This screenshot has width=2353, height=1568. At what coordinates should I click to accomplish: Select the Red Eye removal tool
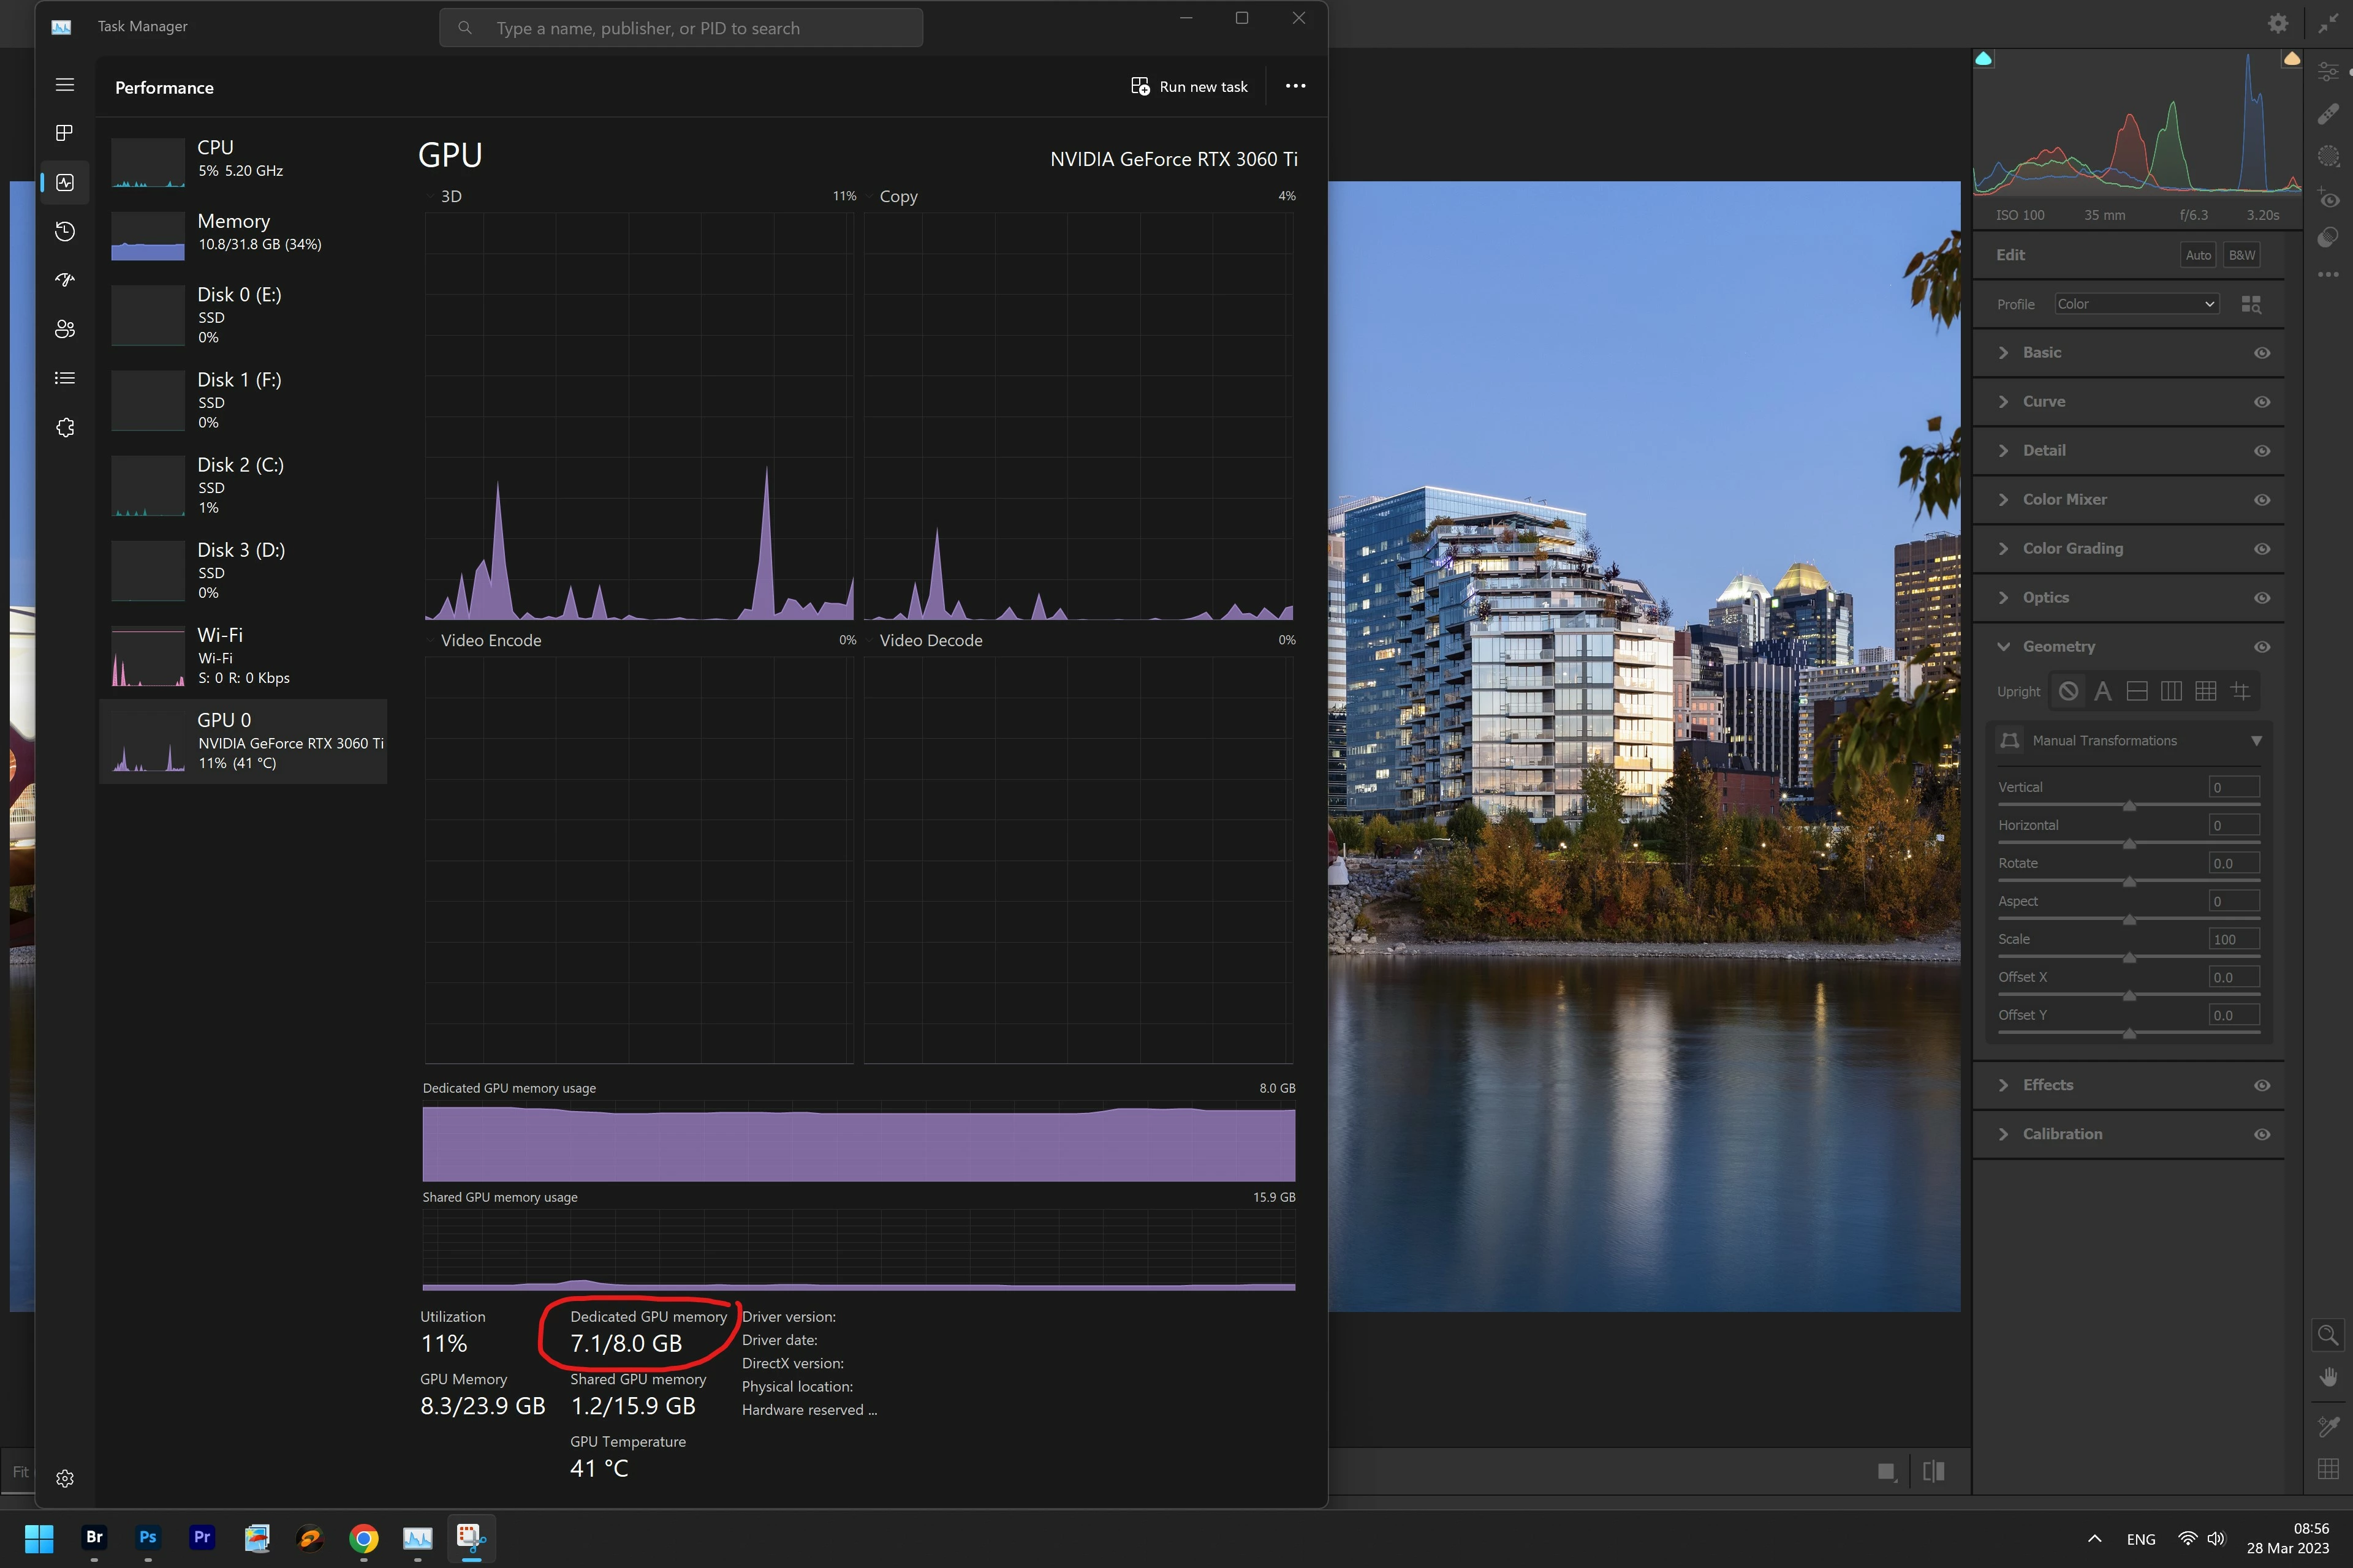(x=2328, y=198)
